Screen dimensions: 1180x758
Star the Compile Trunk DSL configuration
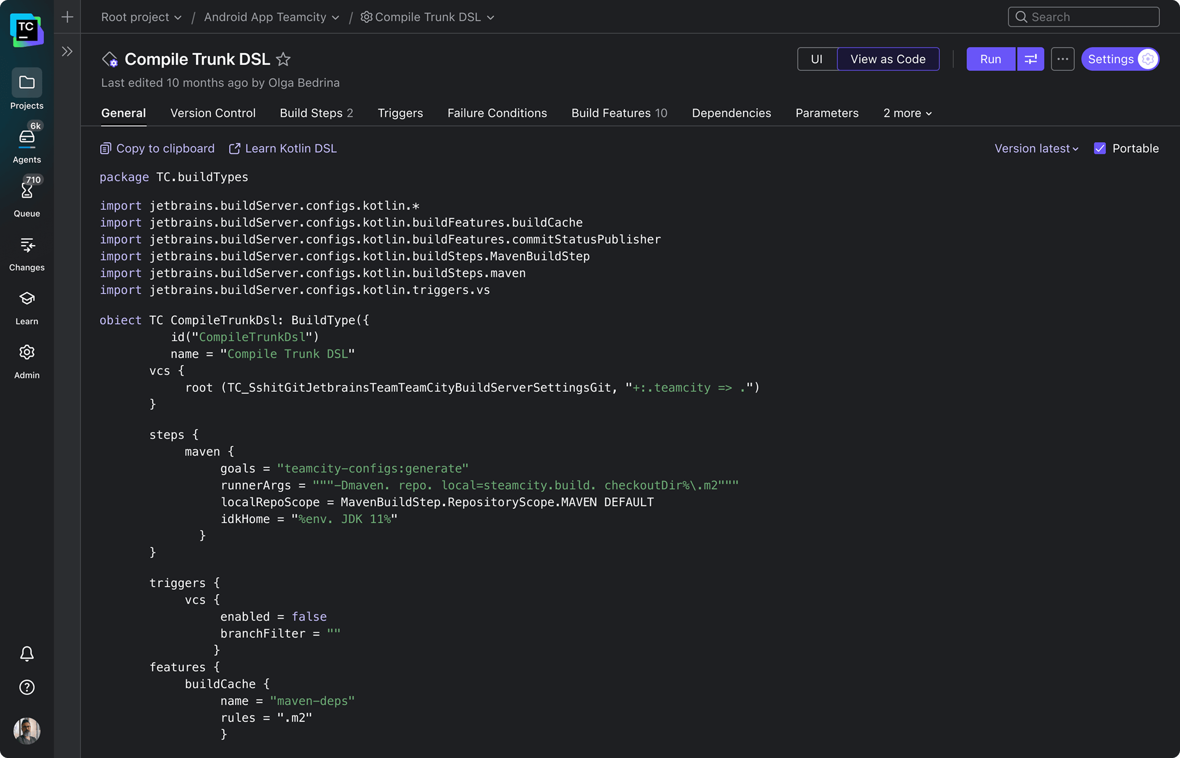283,59
